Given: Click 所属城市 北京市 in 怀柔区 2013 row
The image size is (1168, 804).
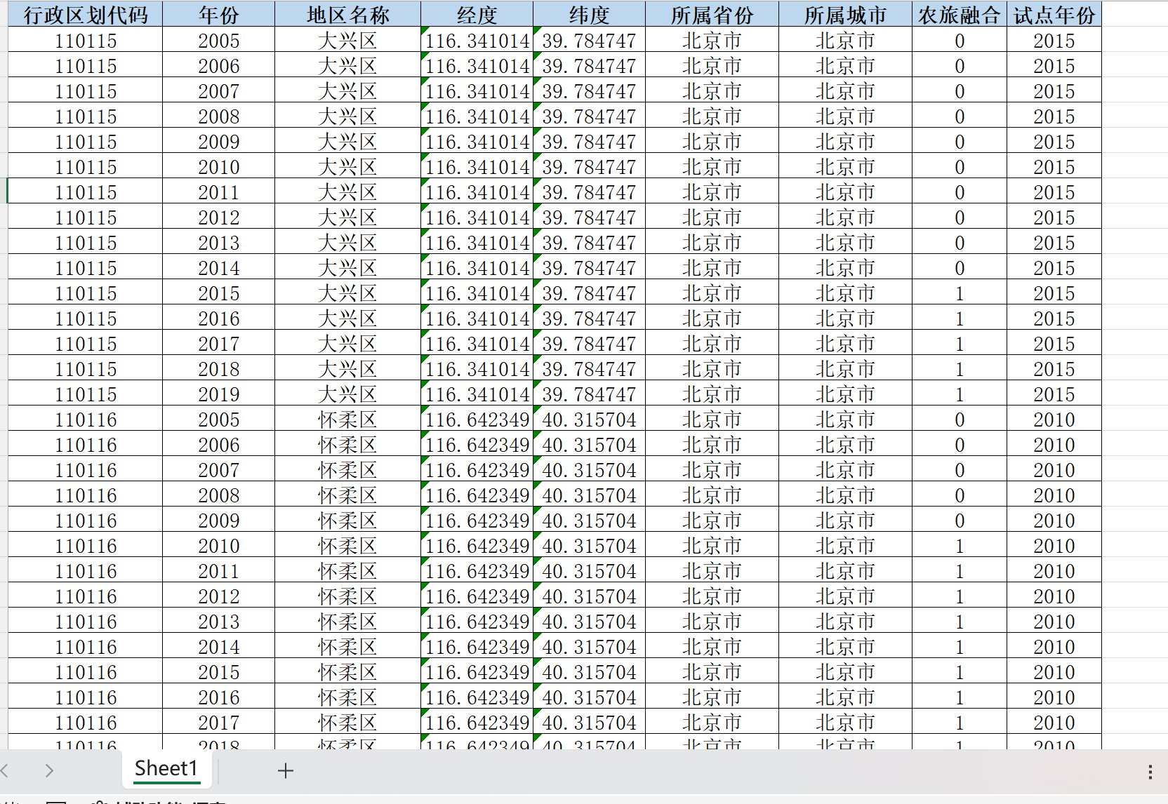Looking at the screenshot, I should (846, 622).
